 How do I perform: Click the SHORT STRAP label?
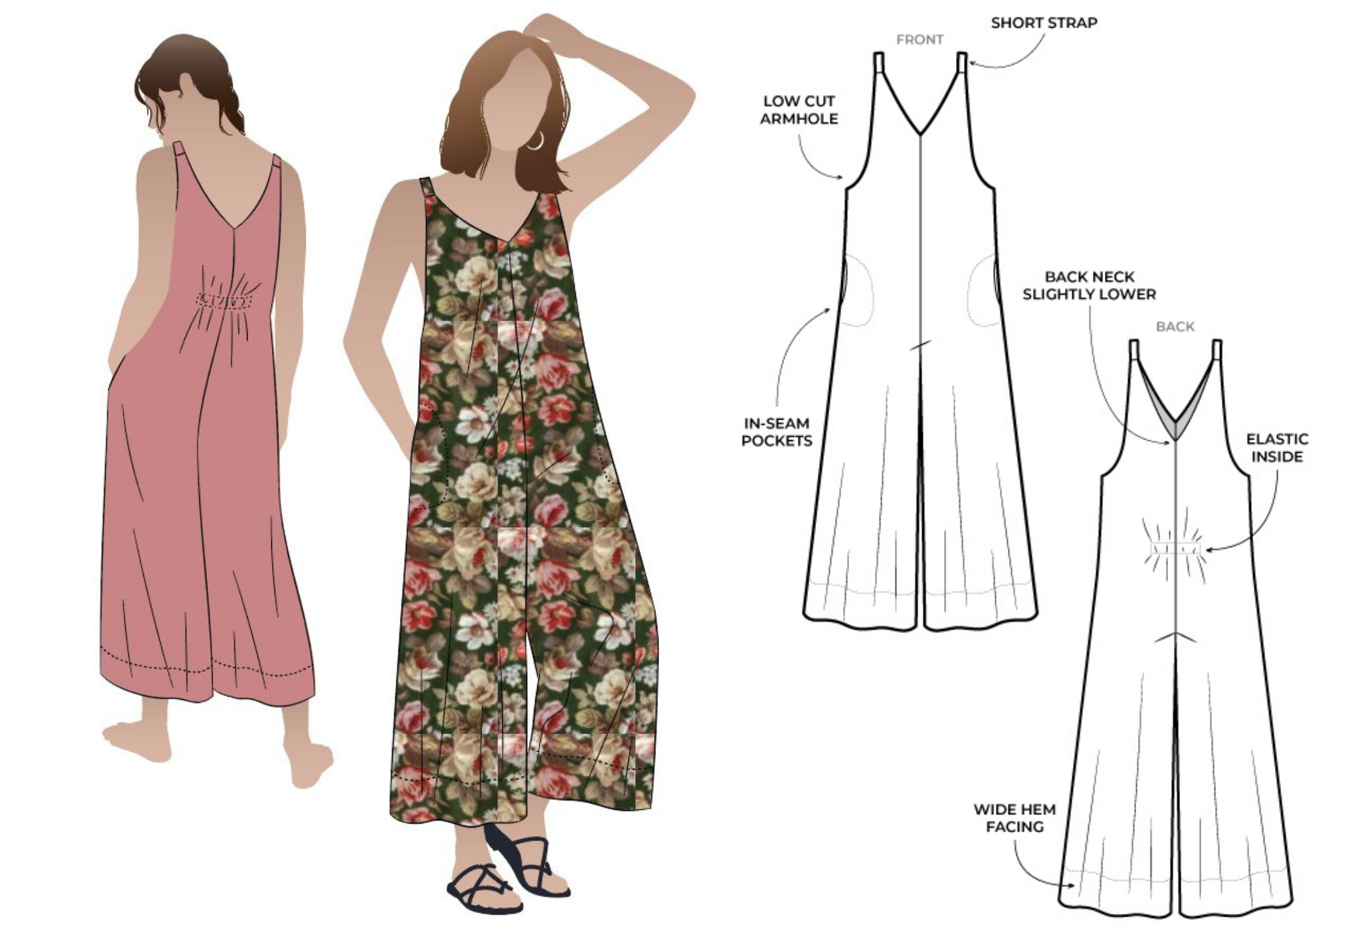coord(1044,23)
